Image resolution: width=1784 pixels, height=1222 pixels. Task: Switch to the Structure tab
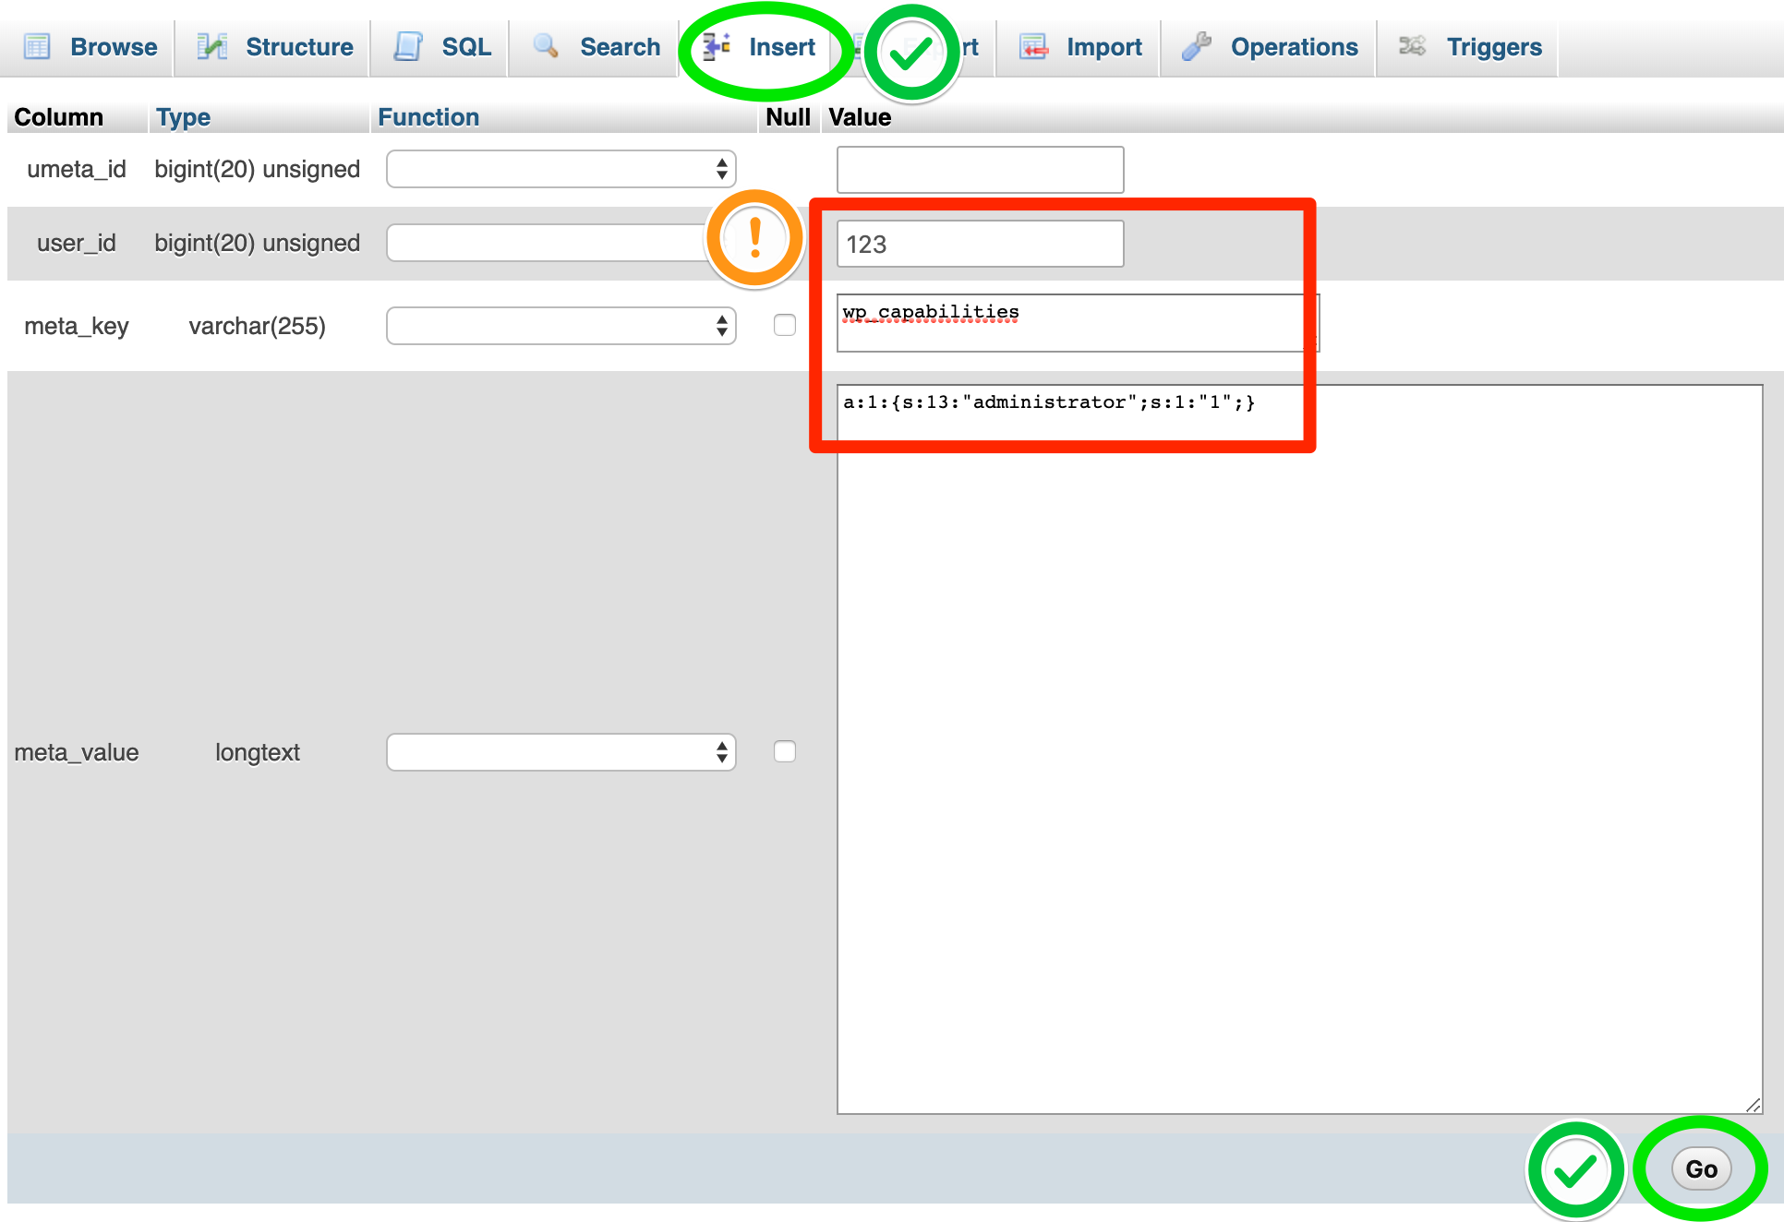click(298, 47)
